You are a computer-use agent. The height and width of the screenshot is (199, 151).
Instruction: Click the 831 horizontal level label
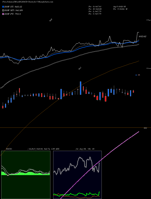click(145, 128)
